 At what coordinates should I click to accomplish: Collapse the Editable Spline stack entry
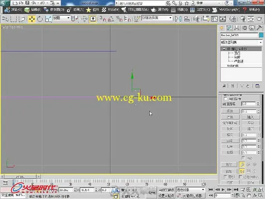(228, 49)
